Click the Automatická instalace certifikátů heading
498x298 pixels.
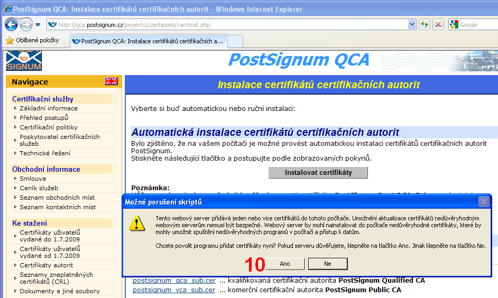point(265,132)
